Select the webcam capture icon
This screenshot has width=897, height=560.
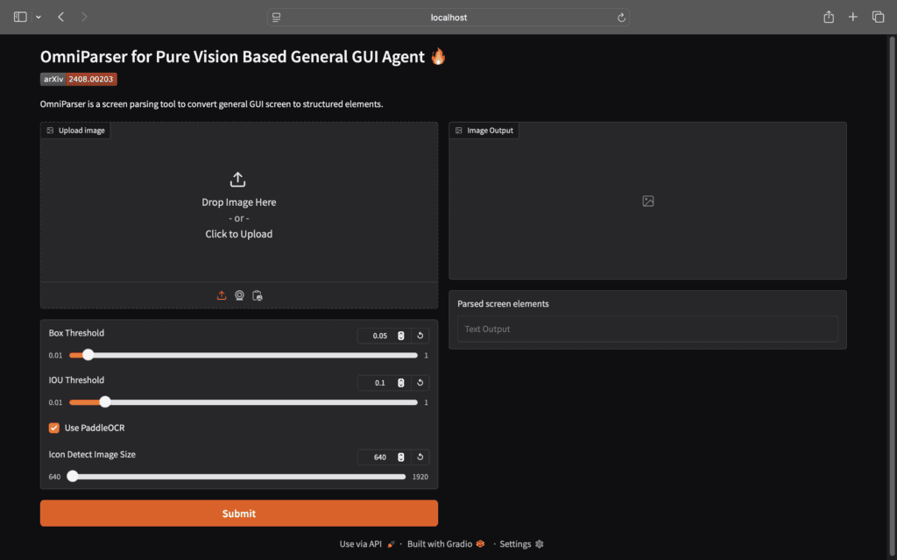239,295
